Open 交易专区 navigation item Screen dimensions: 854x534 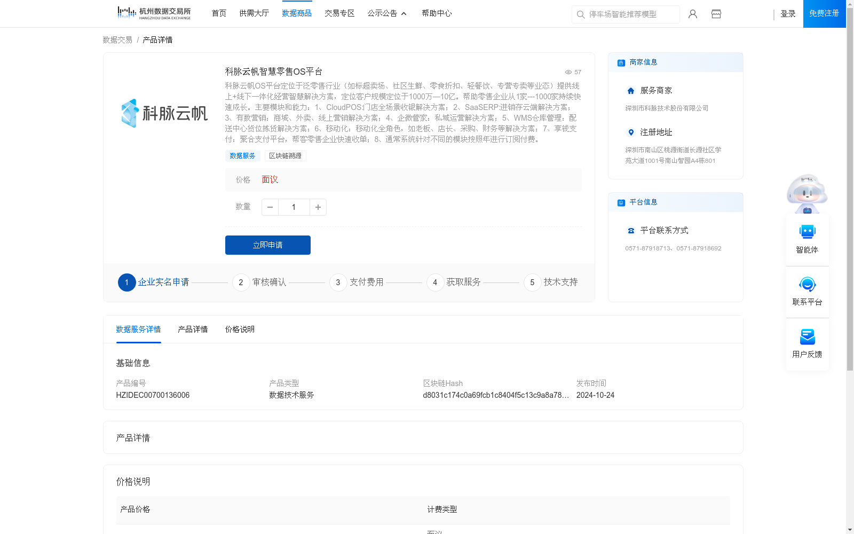click(339, 13)
